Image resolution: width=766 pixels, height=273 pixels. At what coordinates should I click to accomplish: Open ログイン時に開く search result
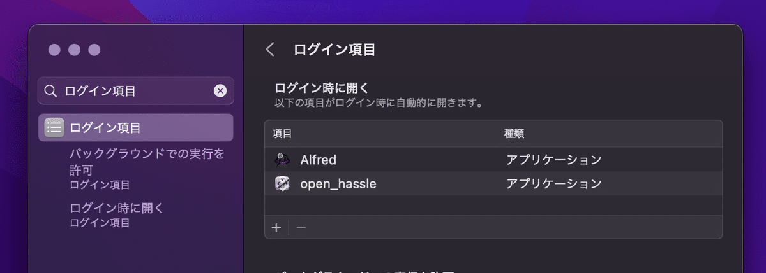click(x=117, y=214)
